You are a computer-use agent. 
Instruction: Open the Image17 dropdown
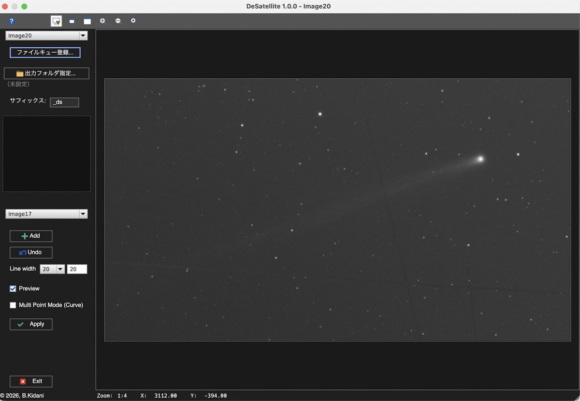pyautogui.click(x=46, y=214)
